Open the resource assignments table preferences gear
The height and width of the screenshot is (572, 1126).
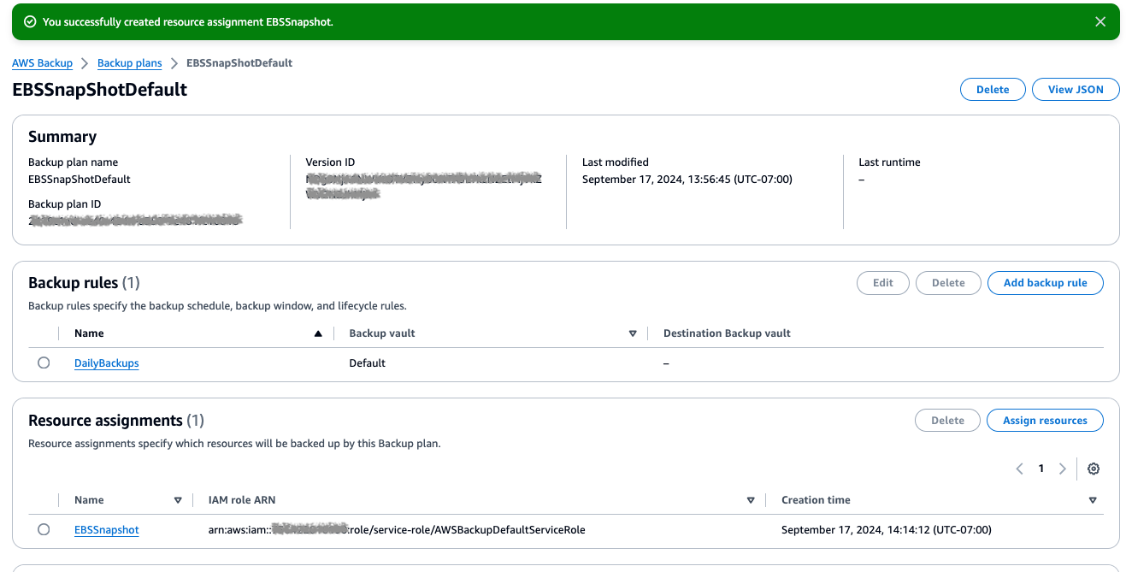[x=1094, y=469]
